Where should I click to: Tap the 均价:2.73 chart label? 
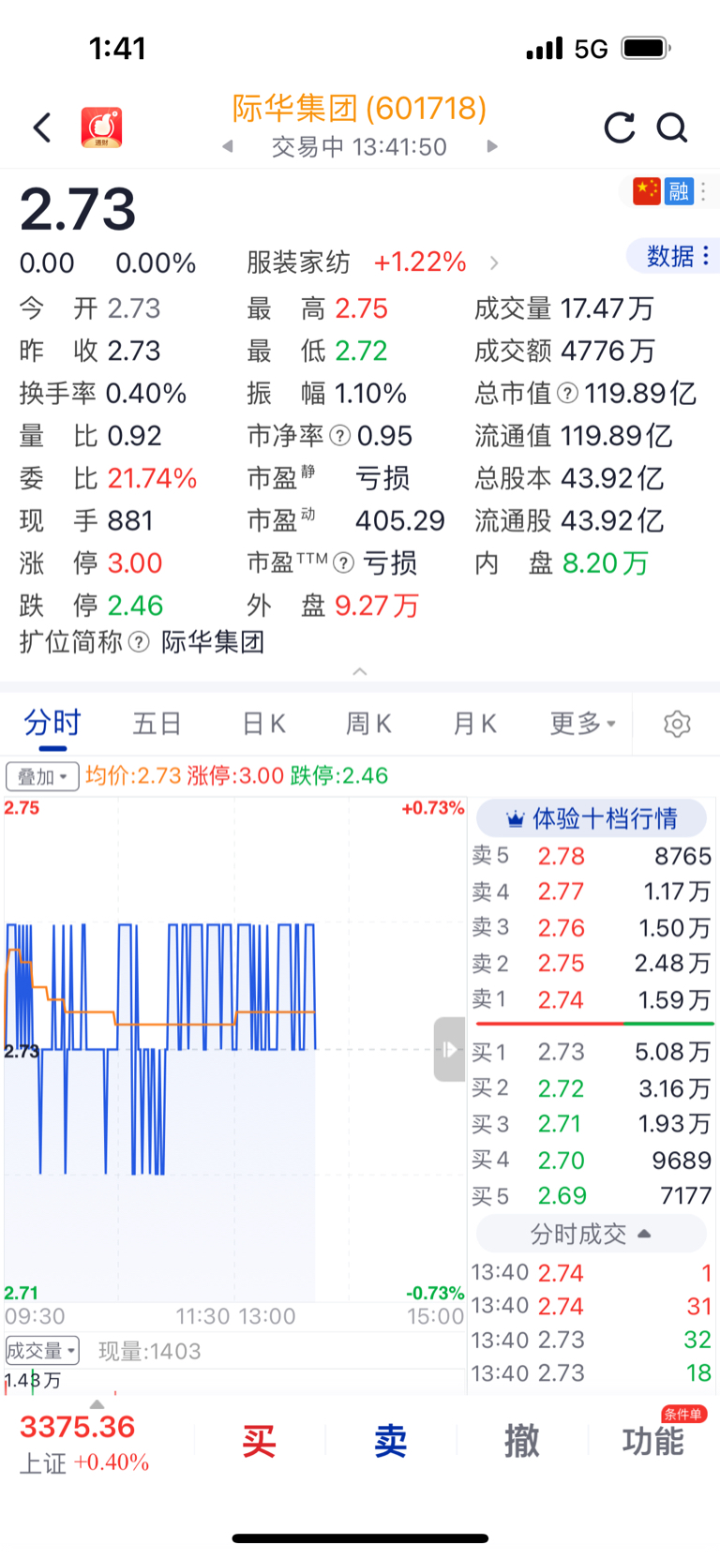click(x=133, y=775)
